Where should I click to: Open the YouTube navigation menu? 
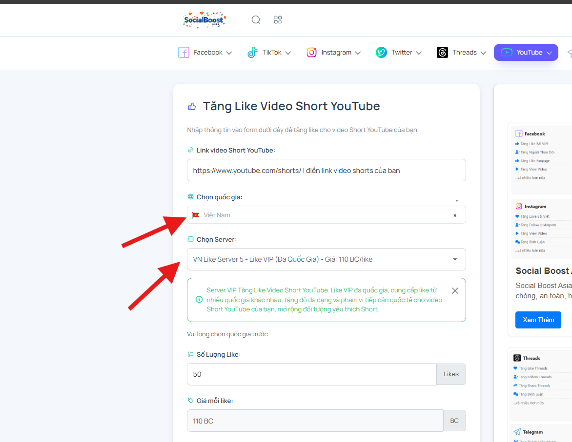(526, 53)
